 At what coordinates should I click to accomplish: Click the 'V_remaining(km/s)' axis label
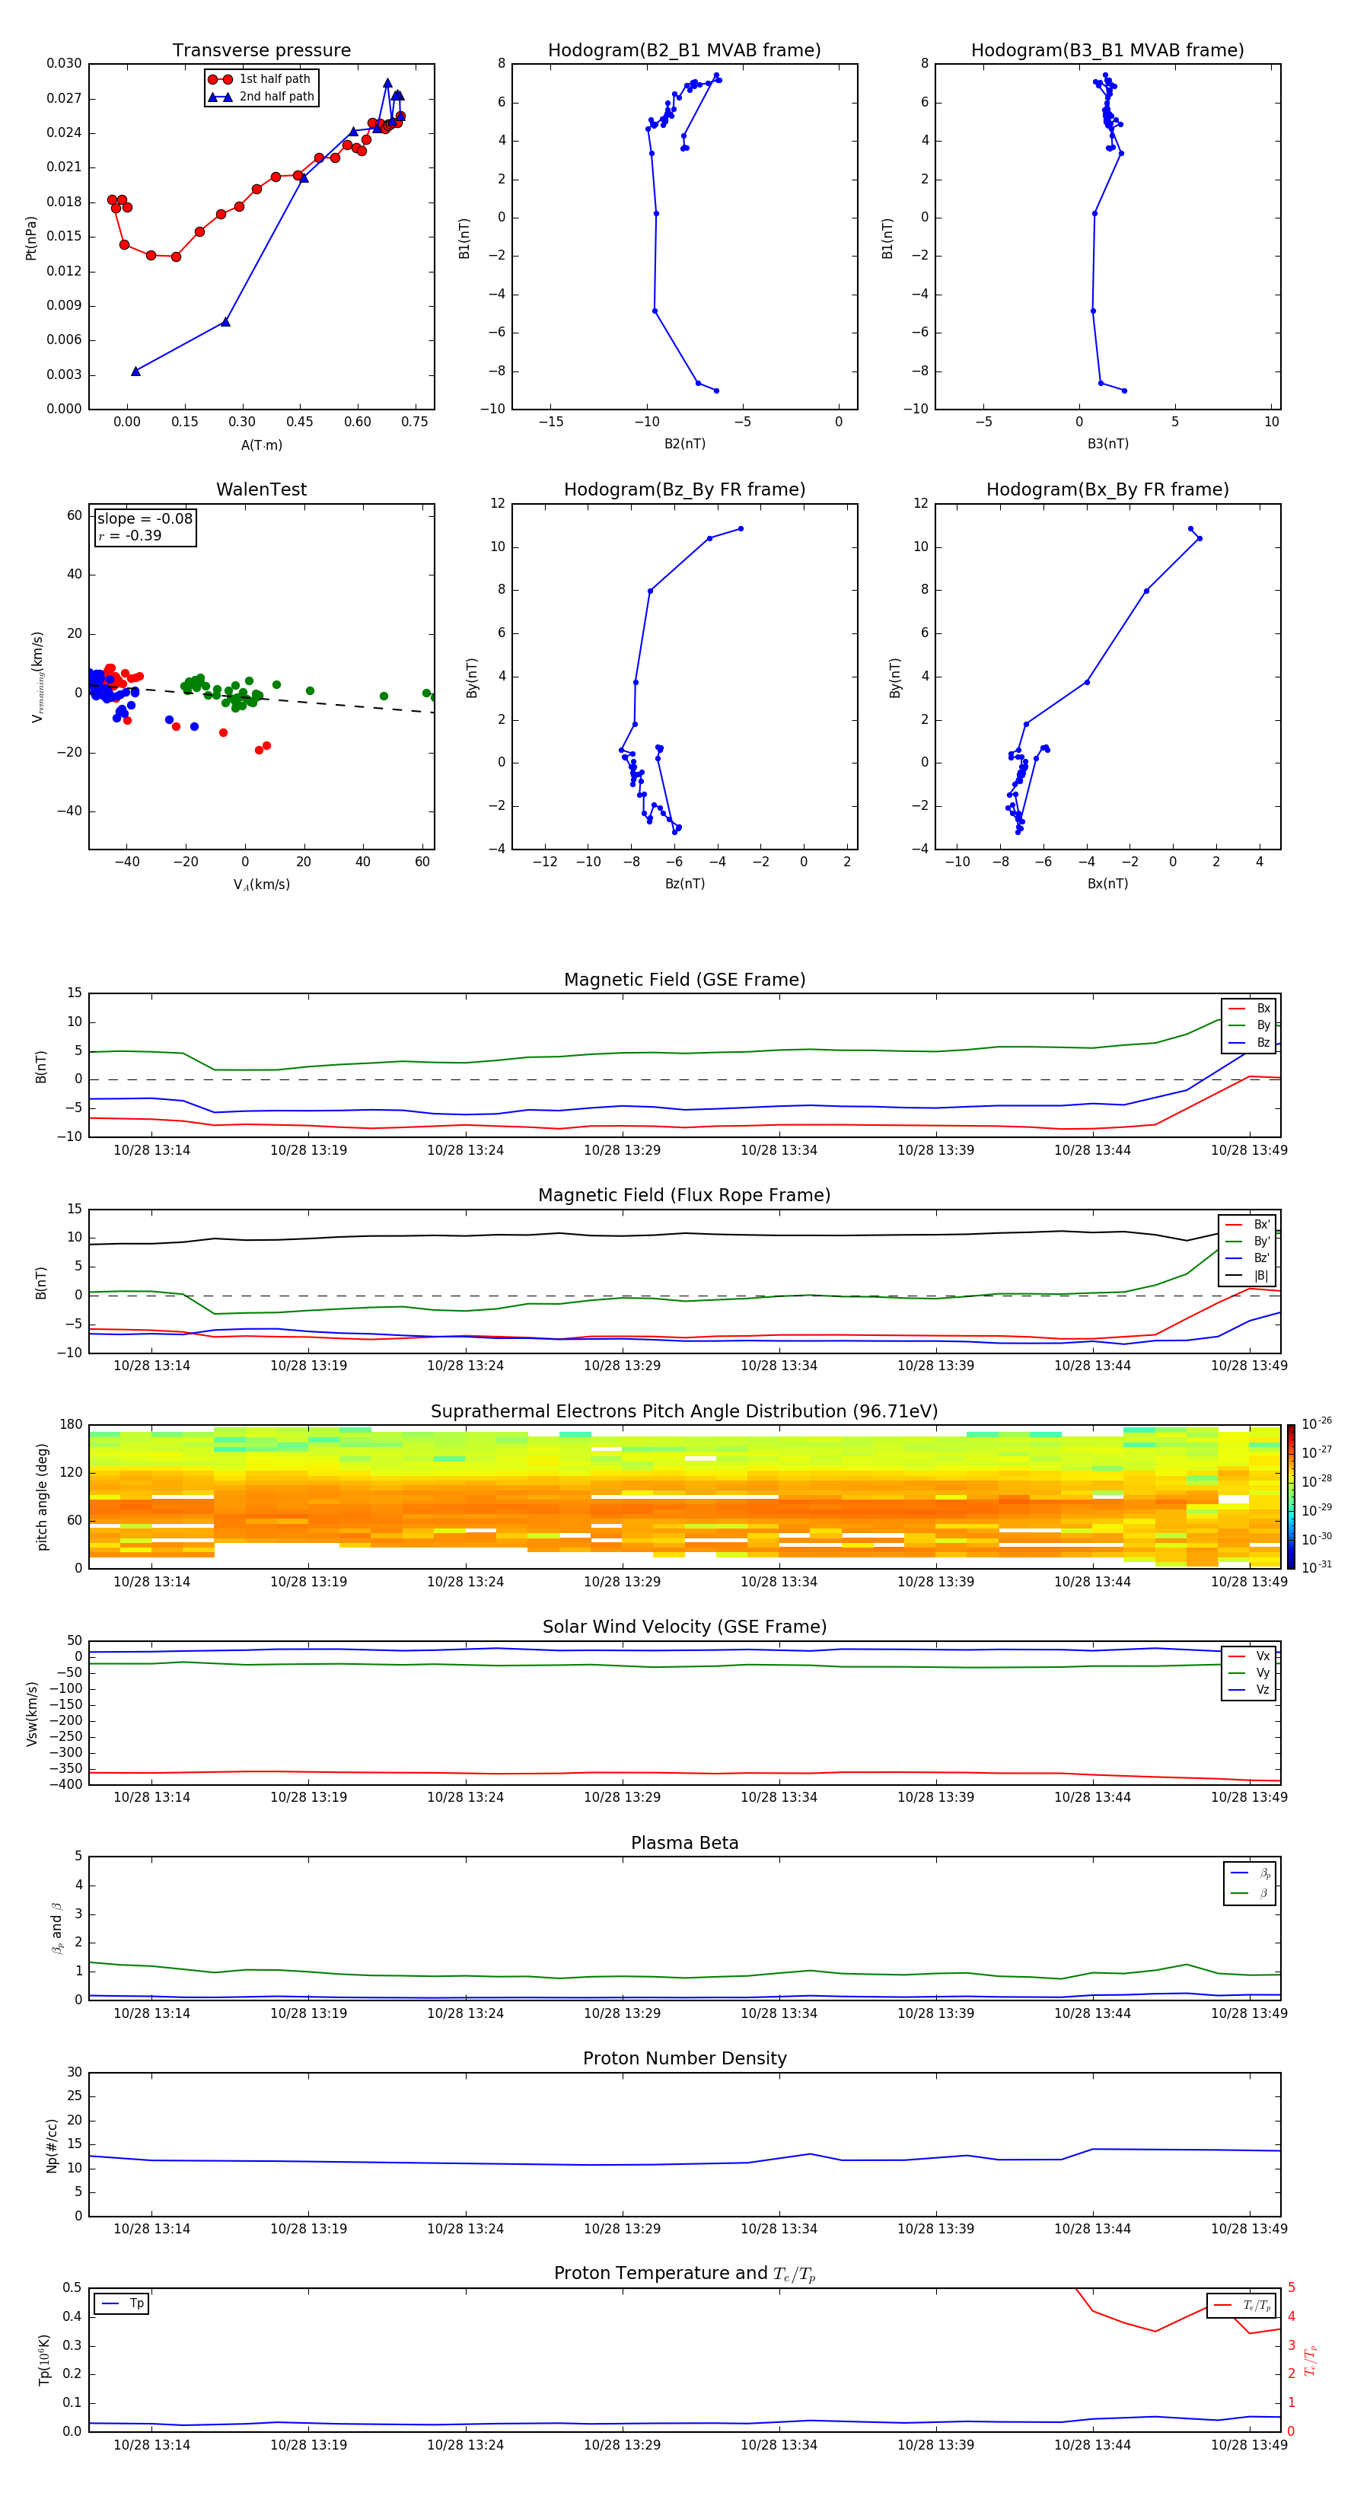click(37, 677)
